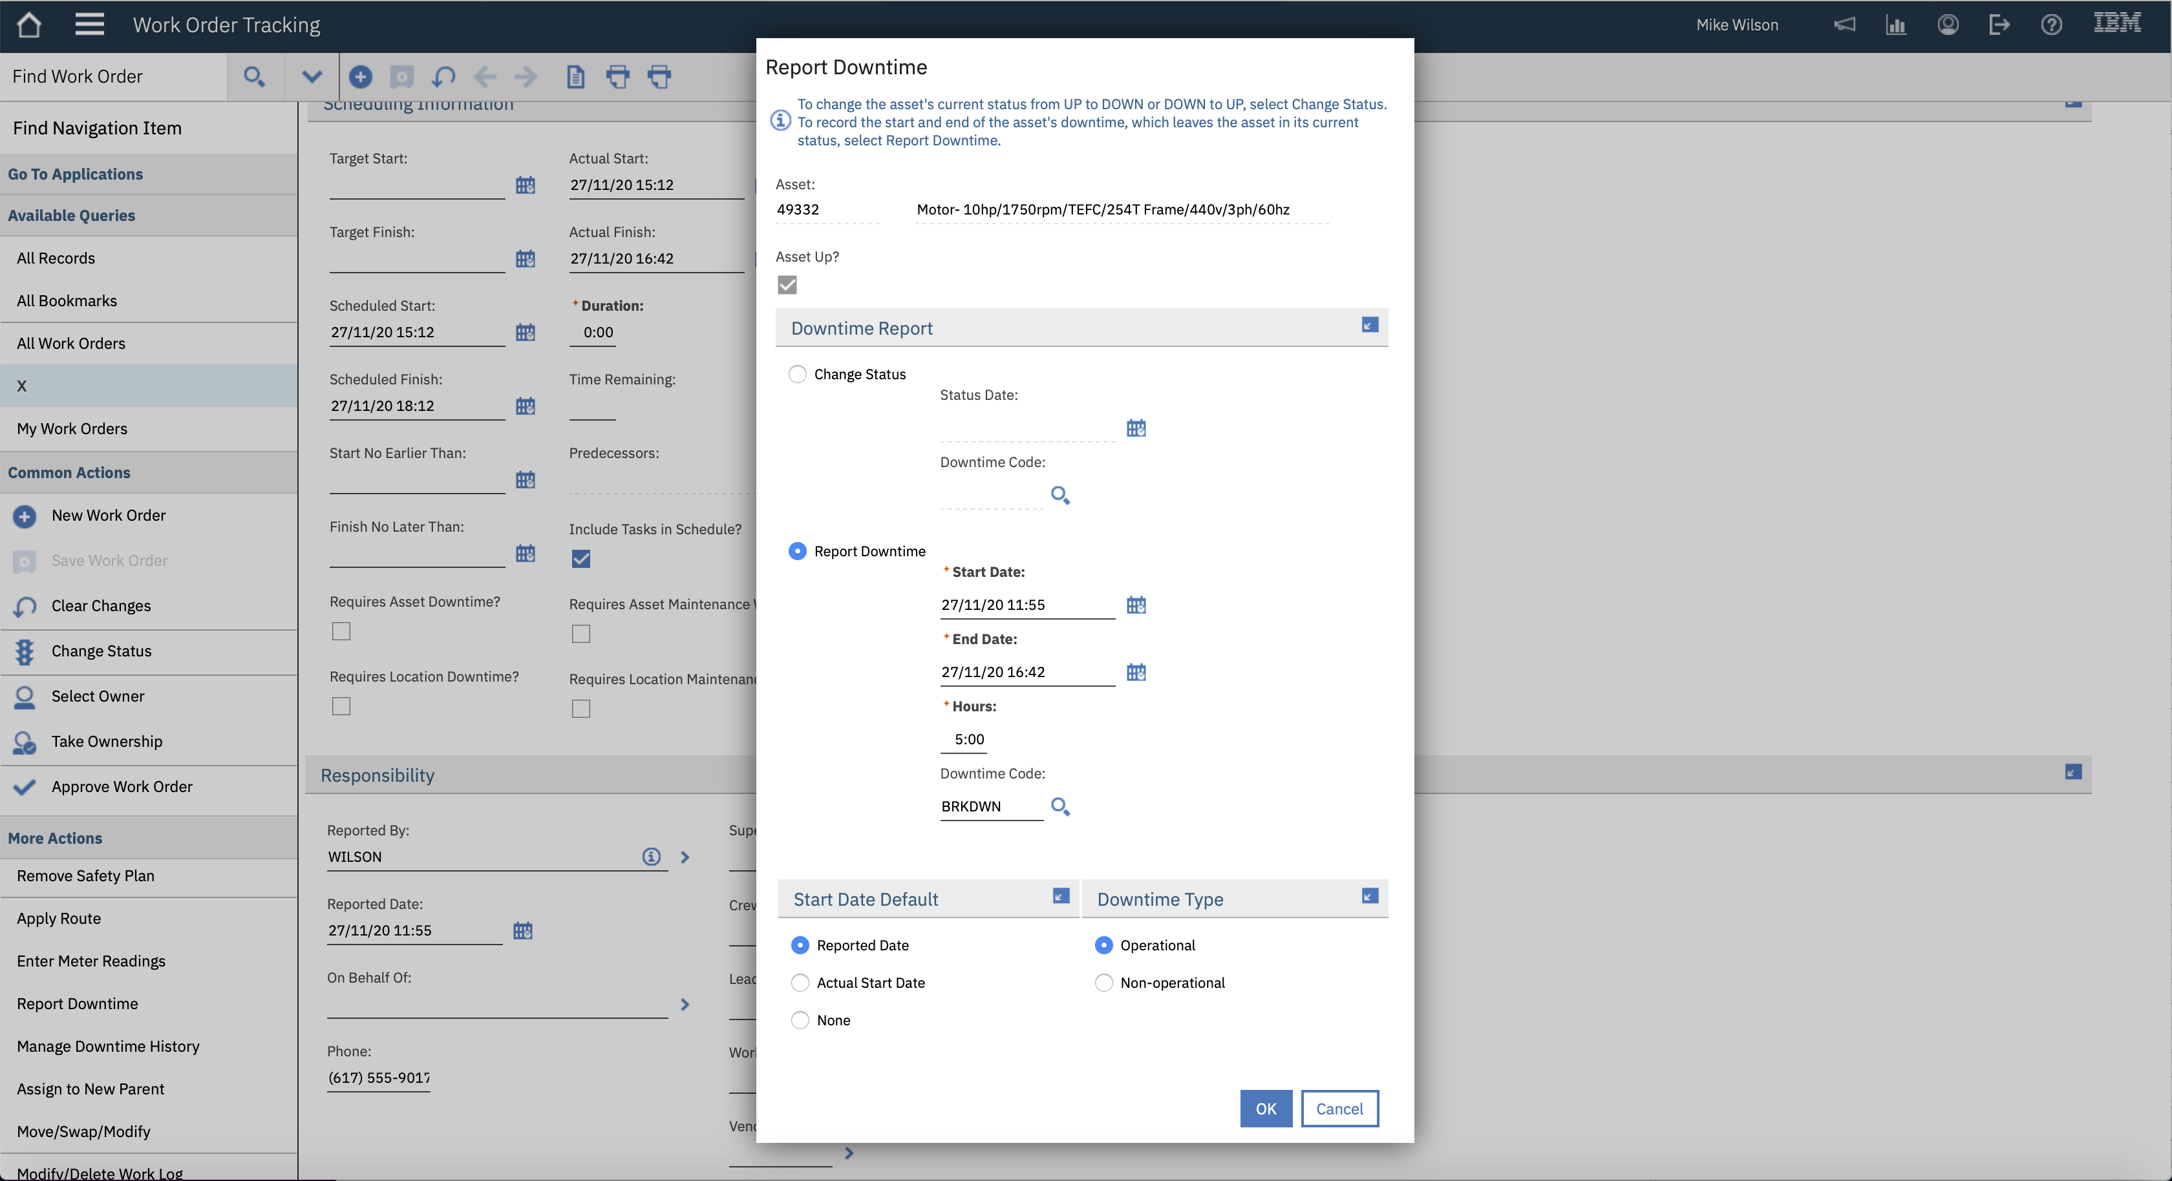Open the All Work Orders query
2172x1181 pixels.
[x=71, y=343]
